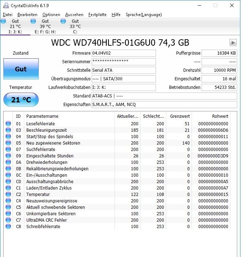The height and width of the screenshot is (257, 244).
Task: Click status icon for Rekalibrierungswiederholungen row
Action: [x=8, y=168]
